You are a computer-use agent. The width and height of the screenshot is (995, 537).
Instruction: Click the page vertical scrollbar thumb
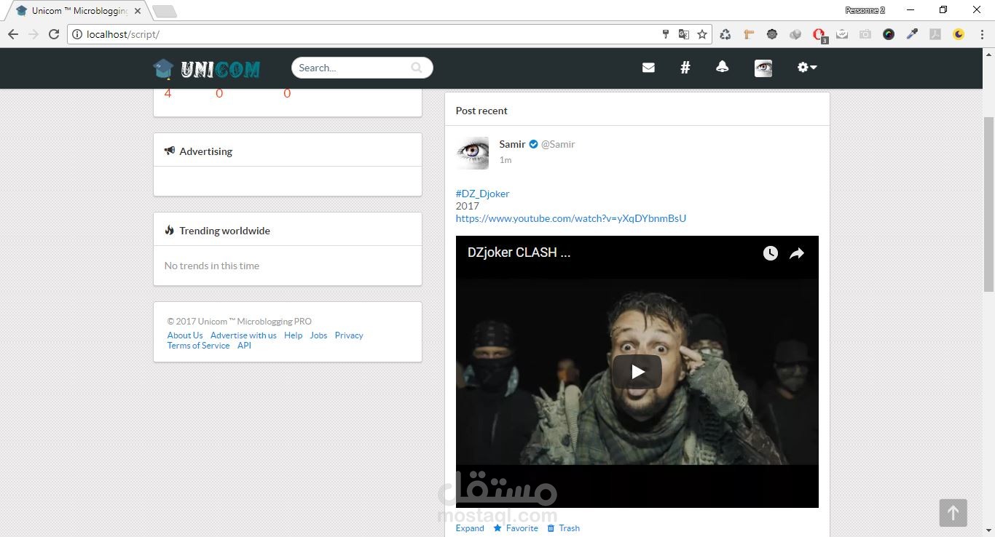[988, 204]
